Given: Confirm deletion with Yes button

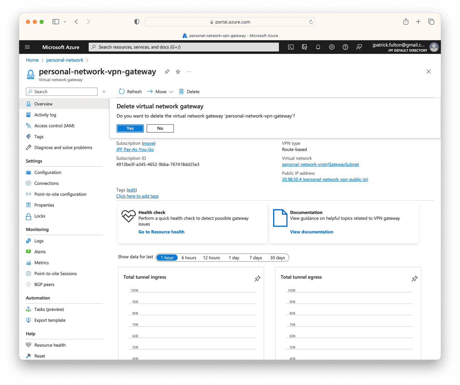Looking at the screenshot, I should [130, 128].
